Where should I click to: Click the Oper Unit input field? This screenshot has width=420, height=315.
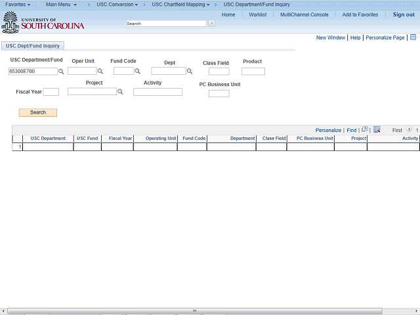pyautogui.click(x=82, y=71)
